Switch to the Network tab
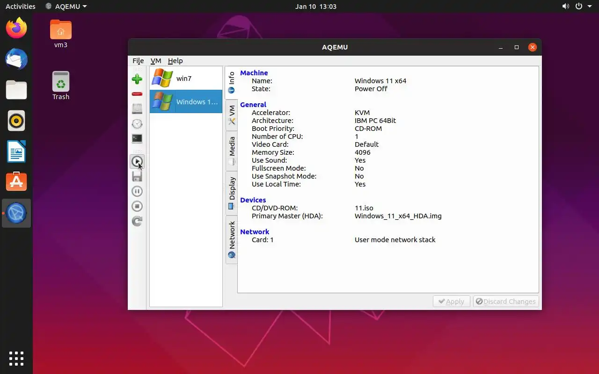Viewport: 599px width, 374px height. tap(232, 240)
